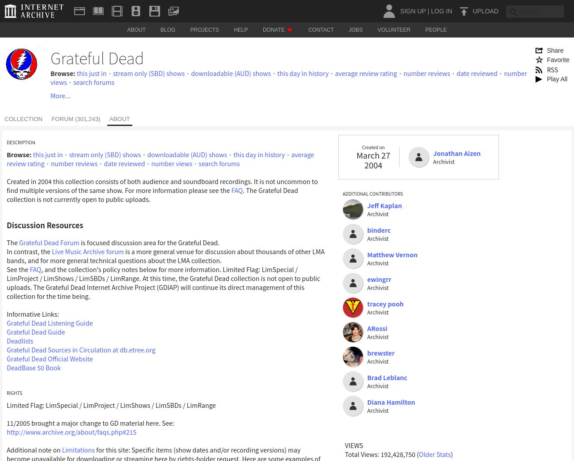Click the user avatar icon beside Sign Up

coord(389,11)
